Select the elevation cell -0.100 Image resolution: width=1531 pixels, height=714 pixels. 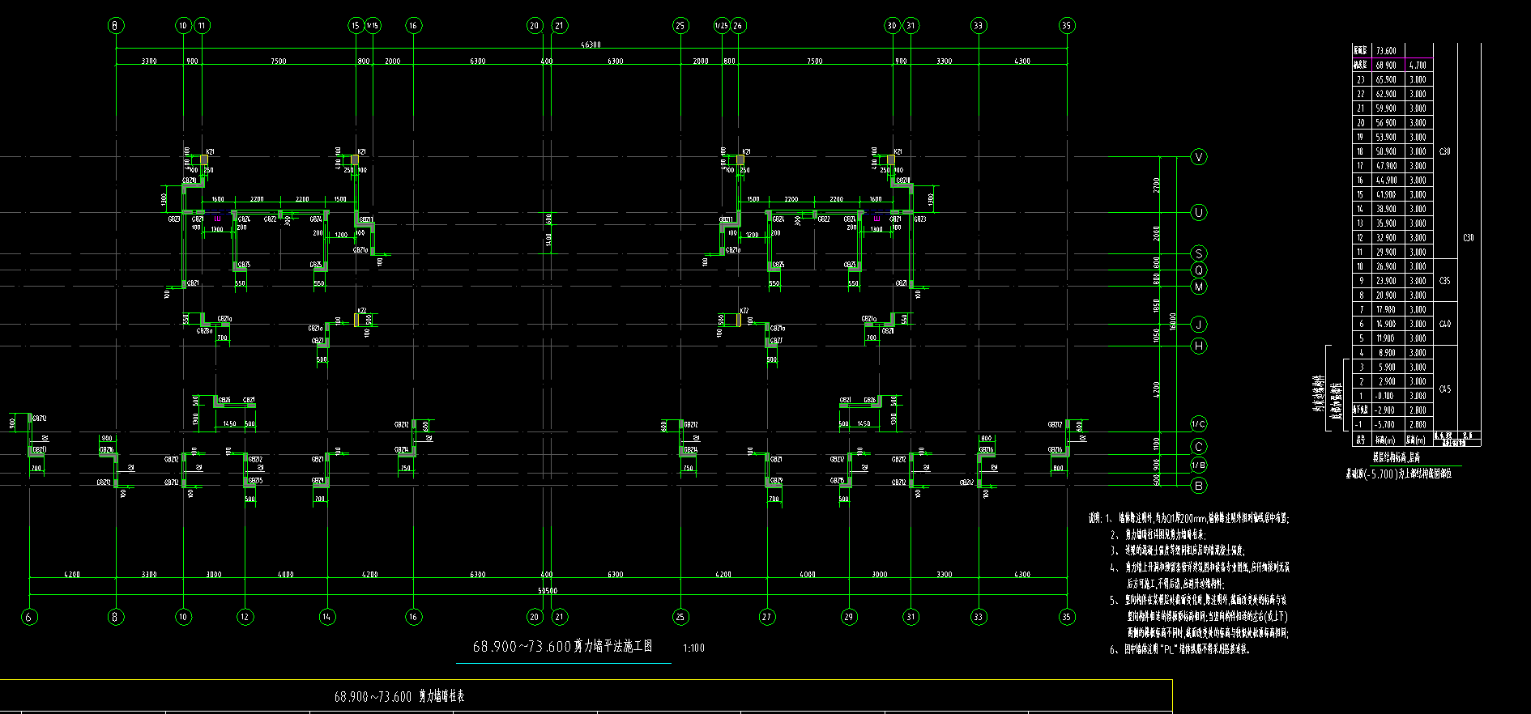point(1386,396)
